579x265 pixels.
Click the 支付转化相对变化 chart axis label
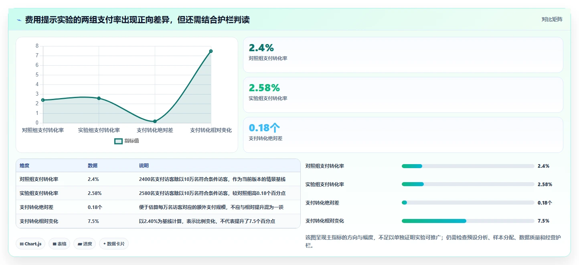coord(211,130)
